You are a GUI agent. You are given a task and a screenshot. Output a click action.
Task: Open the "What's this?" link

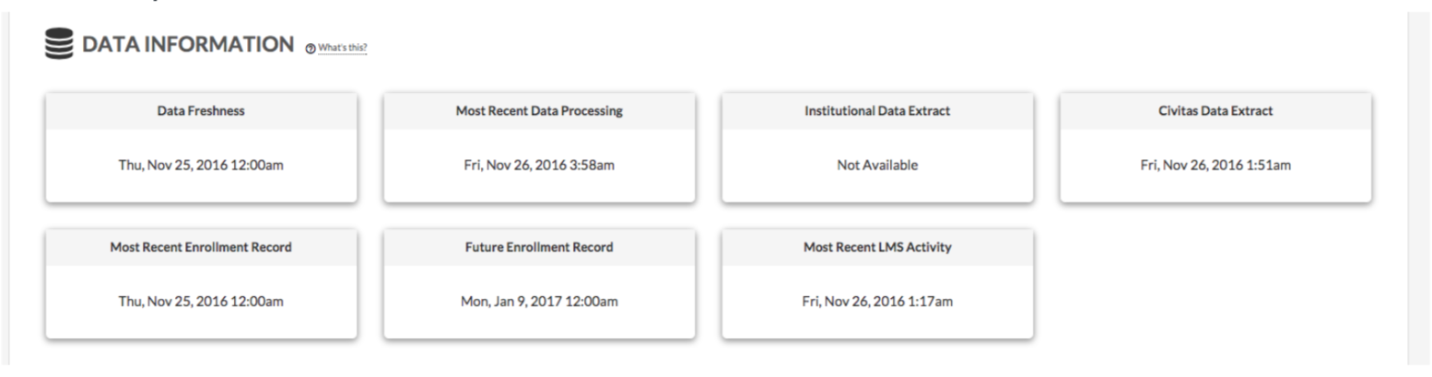342,47
